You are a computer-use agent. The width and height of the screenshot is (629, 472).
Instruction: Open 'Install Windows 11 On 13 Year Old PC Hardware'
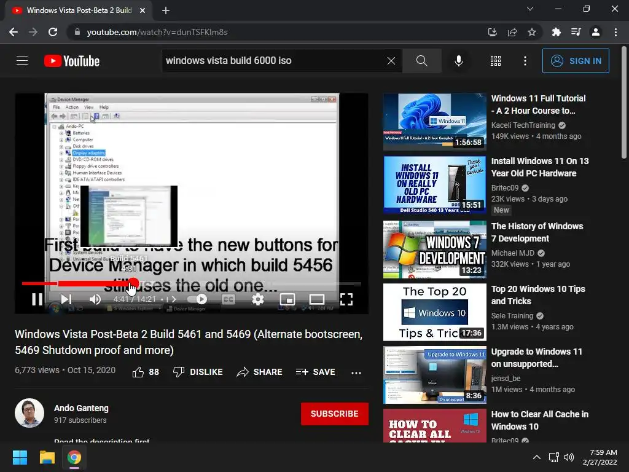click(540, 167)
